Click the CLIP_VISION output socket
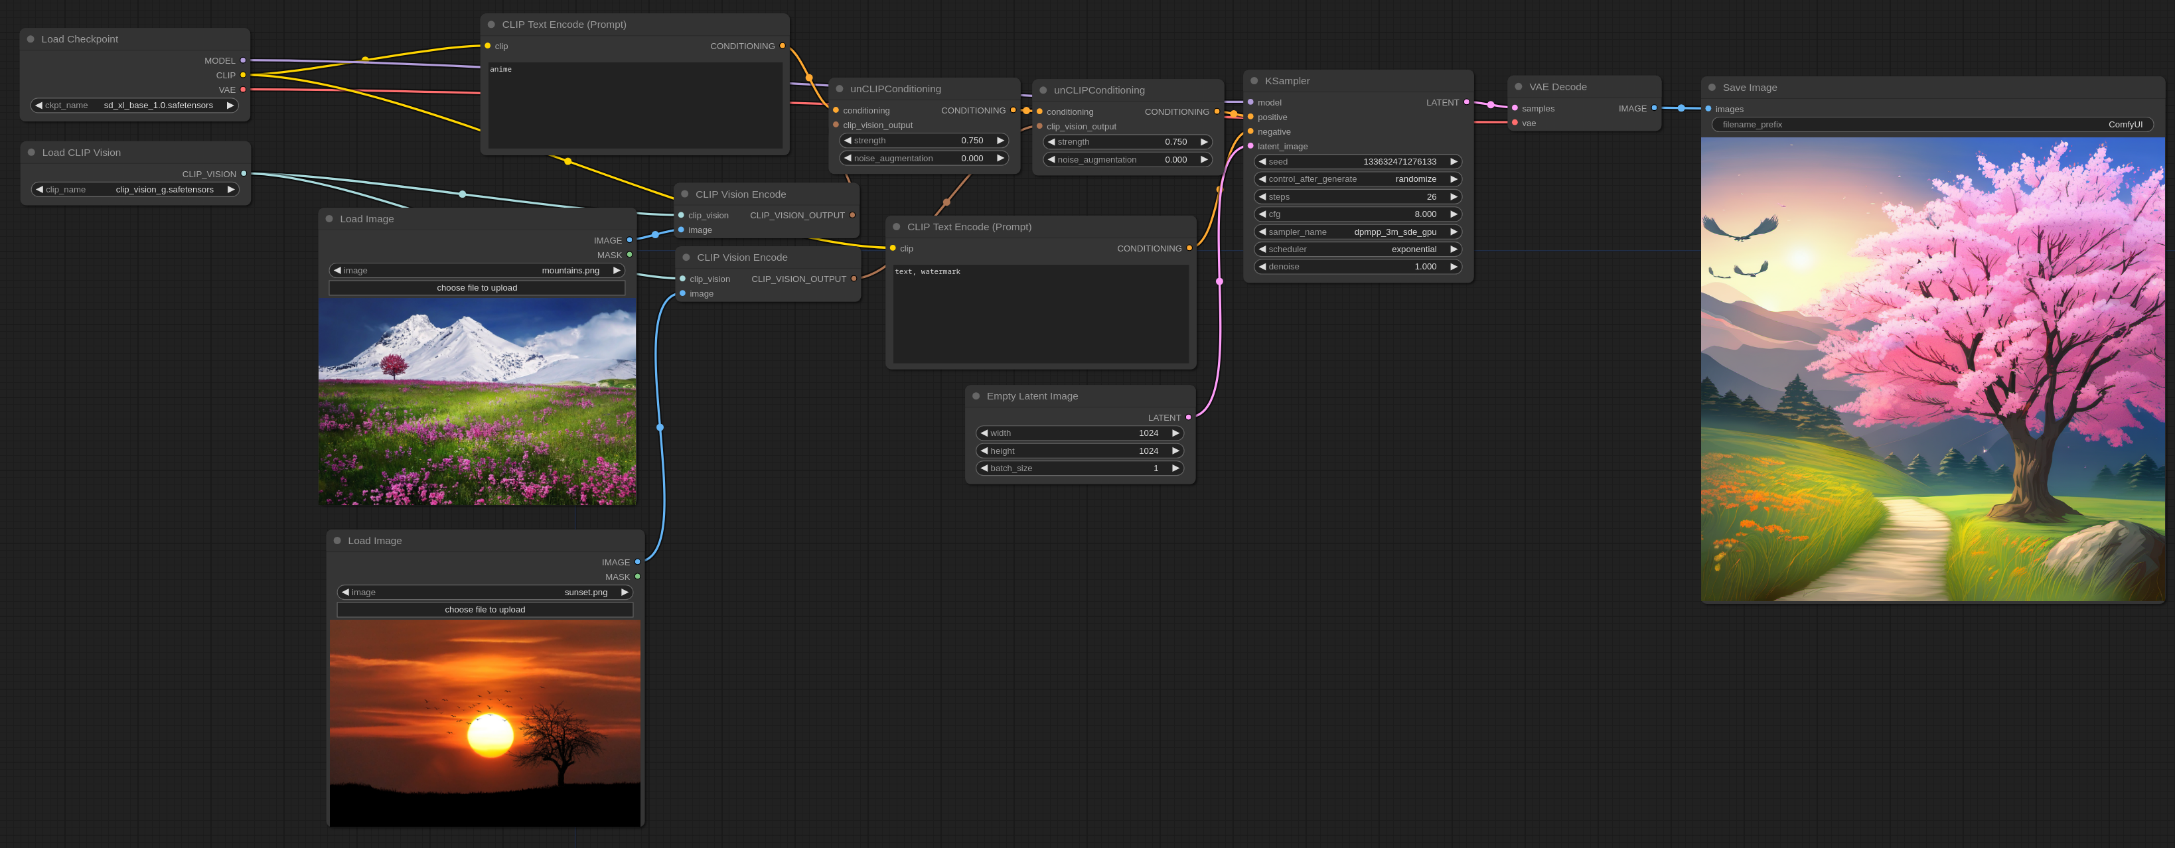The height and width of the screenshot is (848, 2175). point(244,174)
